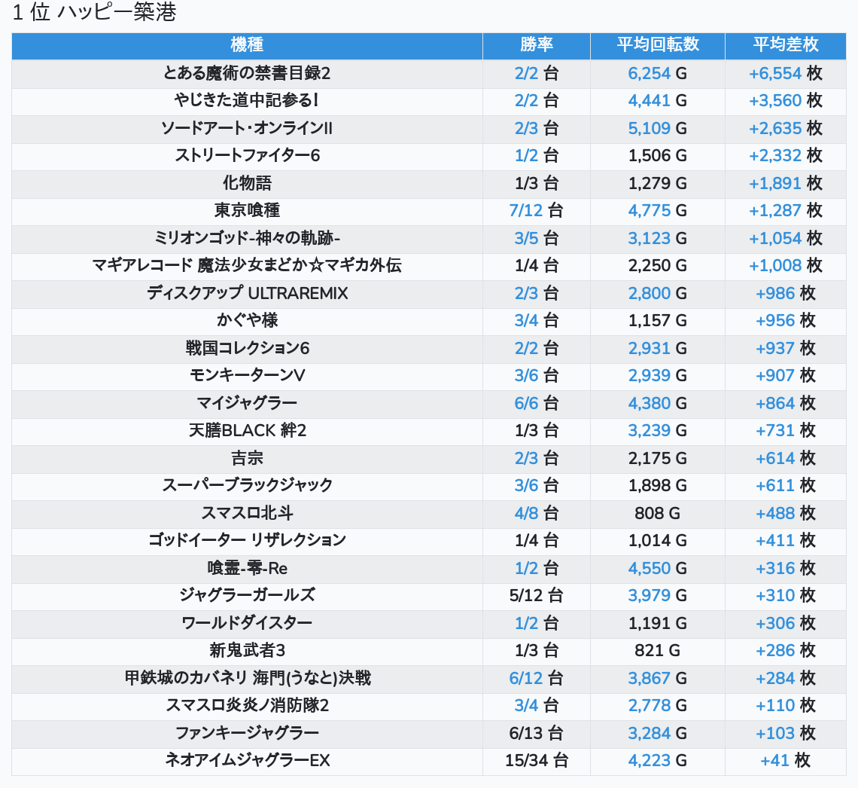Screen dimensions: 858x788
Task: Click average difference value +1,008 枚
Action: (785, 266)
